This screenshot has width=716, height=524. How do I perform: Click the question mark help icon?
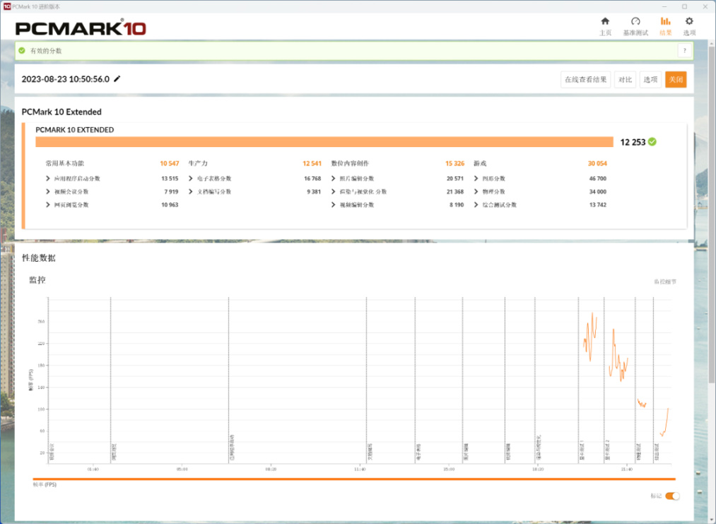point(684,51)
